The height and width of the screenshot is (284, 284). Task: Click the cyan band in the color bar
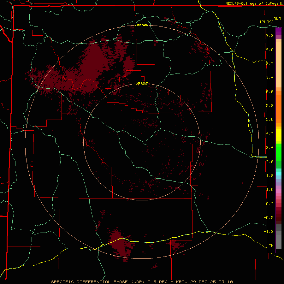[279, 174]
